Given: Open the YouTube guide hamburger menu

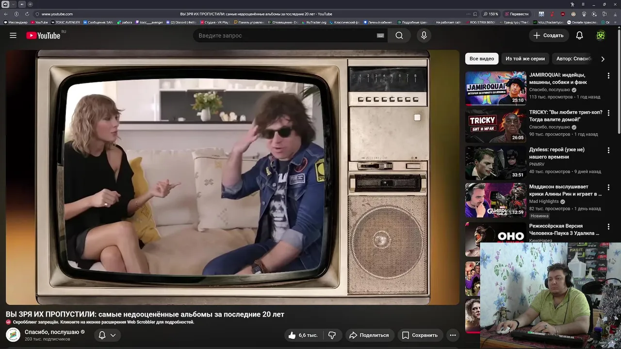Looking at the screenshot, I should (x=13, y=35).
